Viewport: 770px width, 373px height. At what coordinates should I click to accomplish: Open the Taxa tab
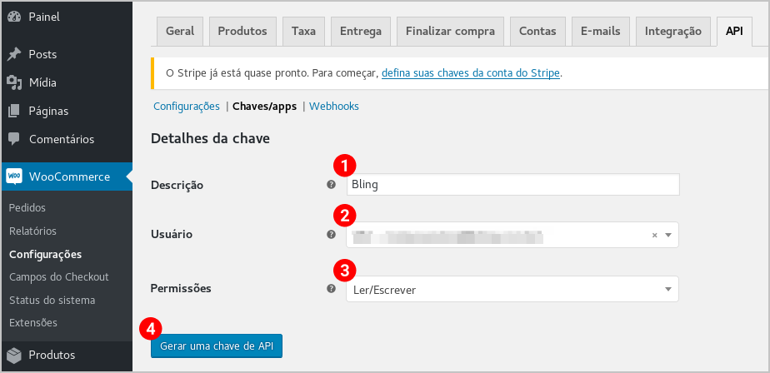[303, 31]
